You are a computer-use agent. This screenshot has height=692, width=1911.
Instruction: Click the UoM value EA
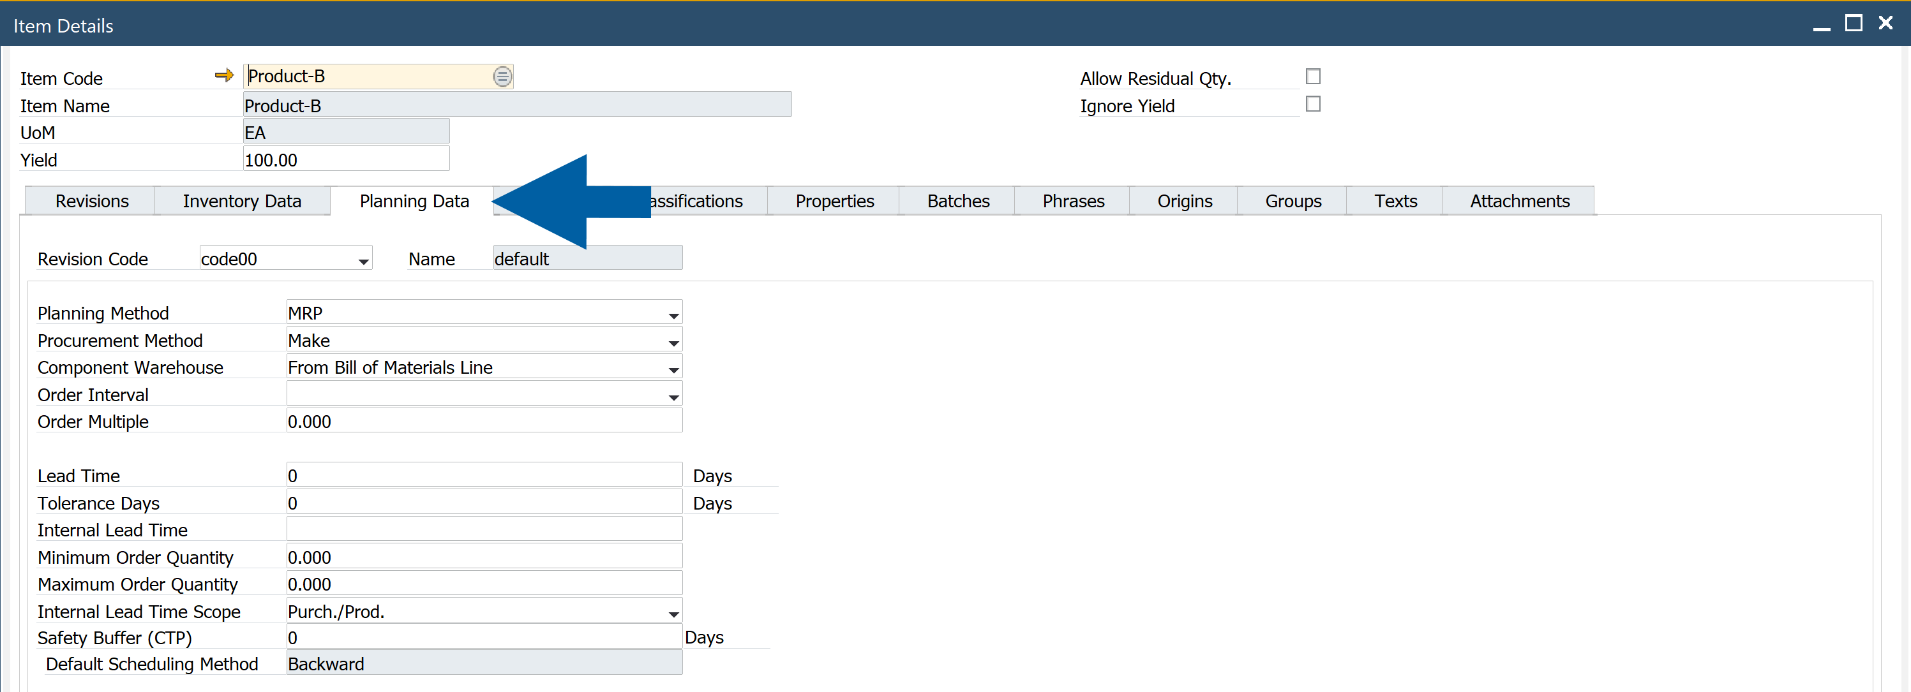(346, 132)
